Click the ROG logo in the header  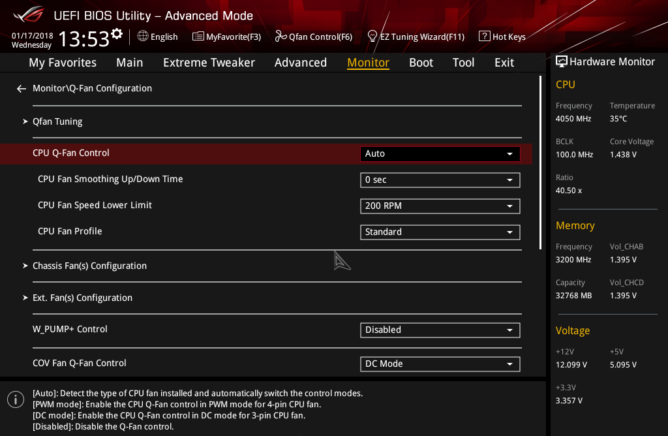(x=28, y=15)
